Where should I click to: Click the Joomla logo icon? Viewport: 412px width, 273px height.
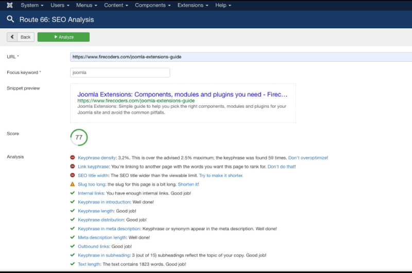(10, 5)
